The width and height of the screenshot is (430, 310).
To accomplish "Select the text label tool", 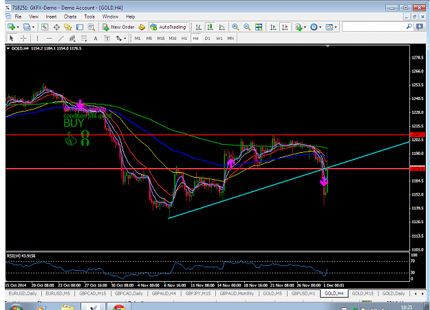I will tap(96, 39).
